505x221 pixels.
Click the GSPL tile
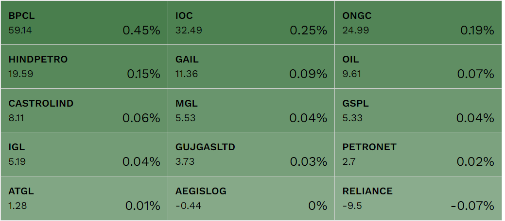click(x=418, y=110)
